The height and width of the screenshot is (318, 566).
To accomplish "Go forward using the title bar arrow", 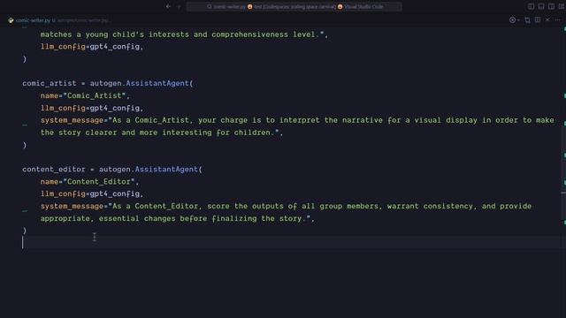I will (179, 6).
